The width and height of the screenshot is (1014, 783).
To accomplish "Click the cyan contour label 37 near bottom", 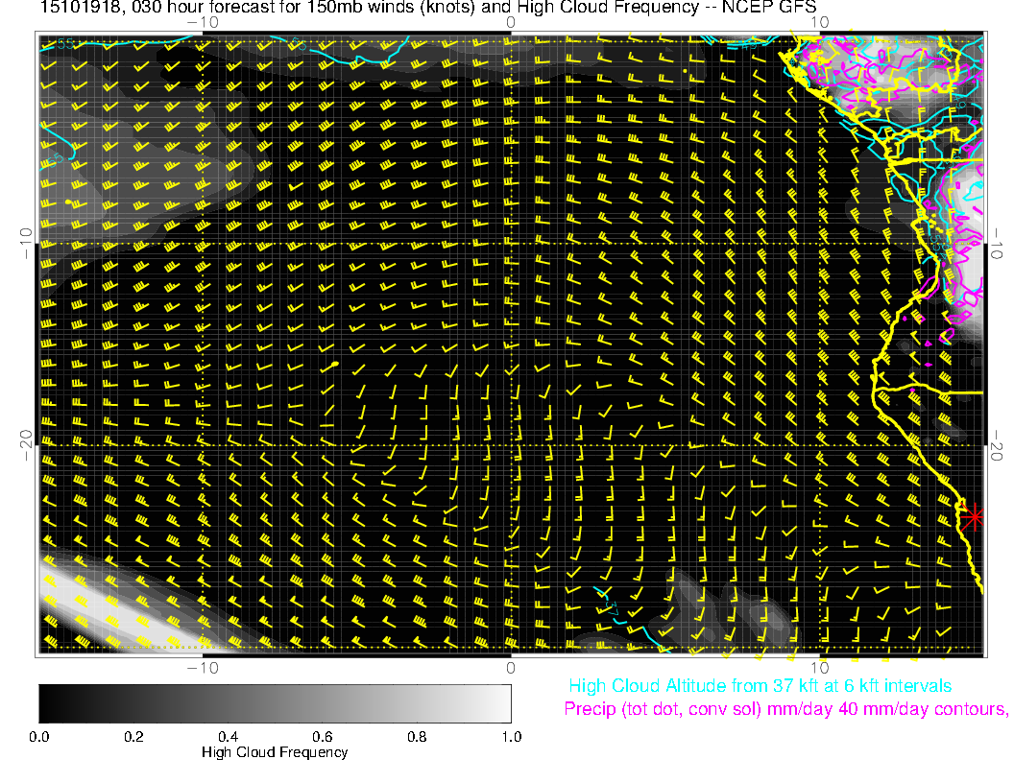I will pos(612,607).
